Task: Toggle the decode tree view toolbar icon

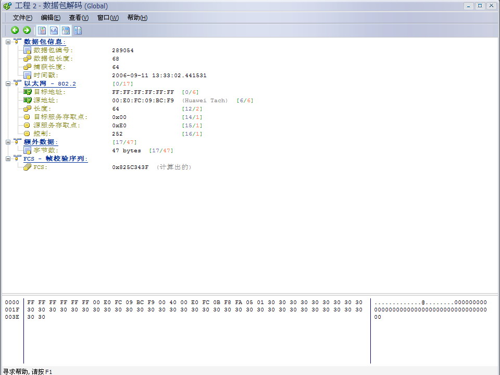Action: [x=42, y=30]
